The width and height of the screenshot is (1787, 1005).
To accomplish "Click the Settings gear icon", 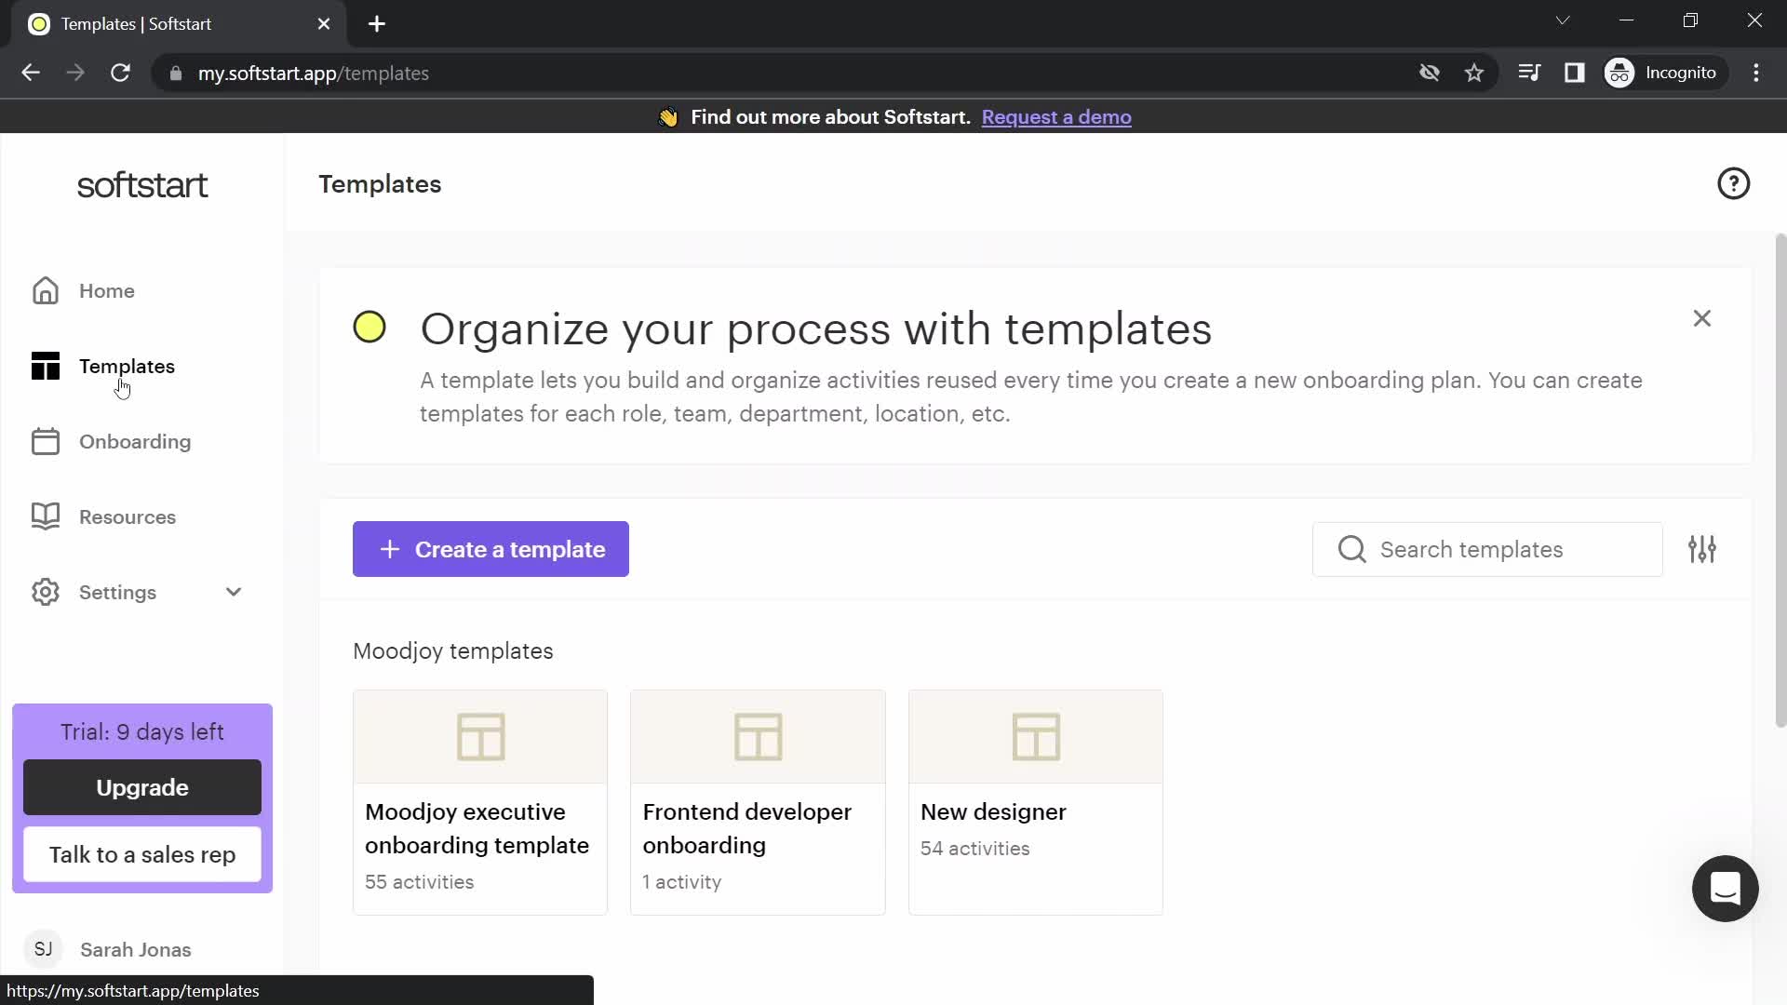I will point(45,593).
